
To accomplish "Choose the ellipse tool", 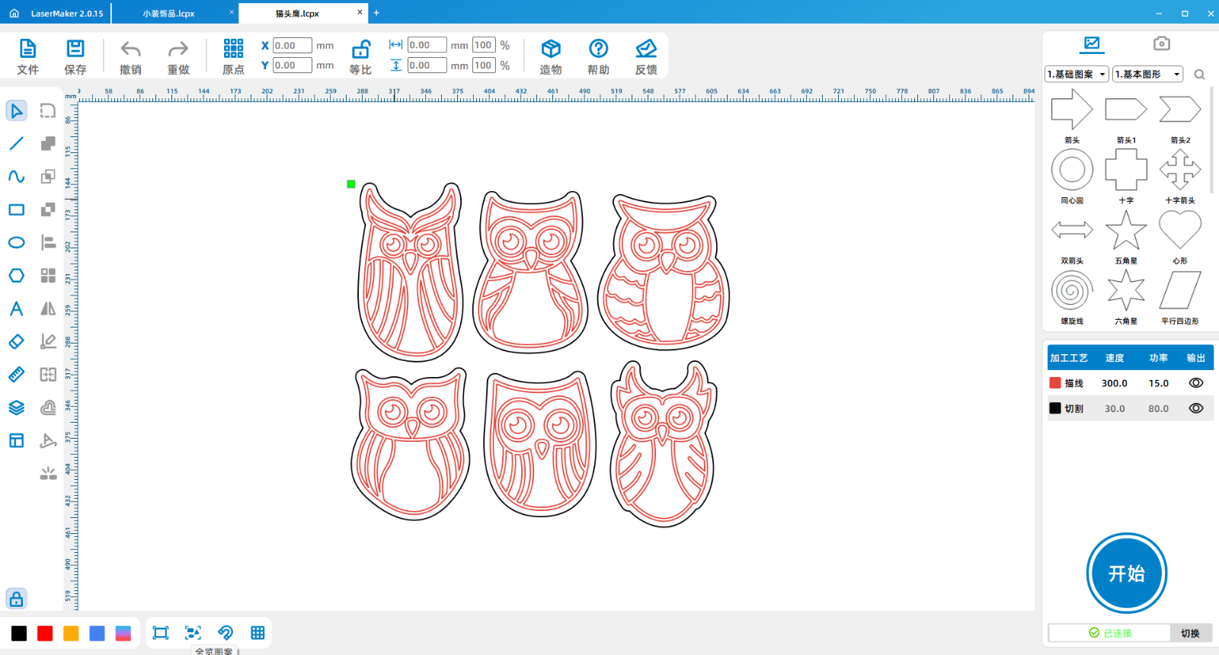I will 16,242.
